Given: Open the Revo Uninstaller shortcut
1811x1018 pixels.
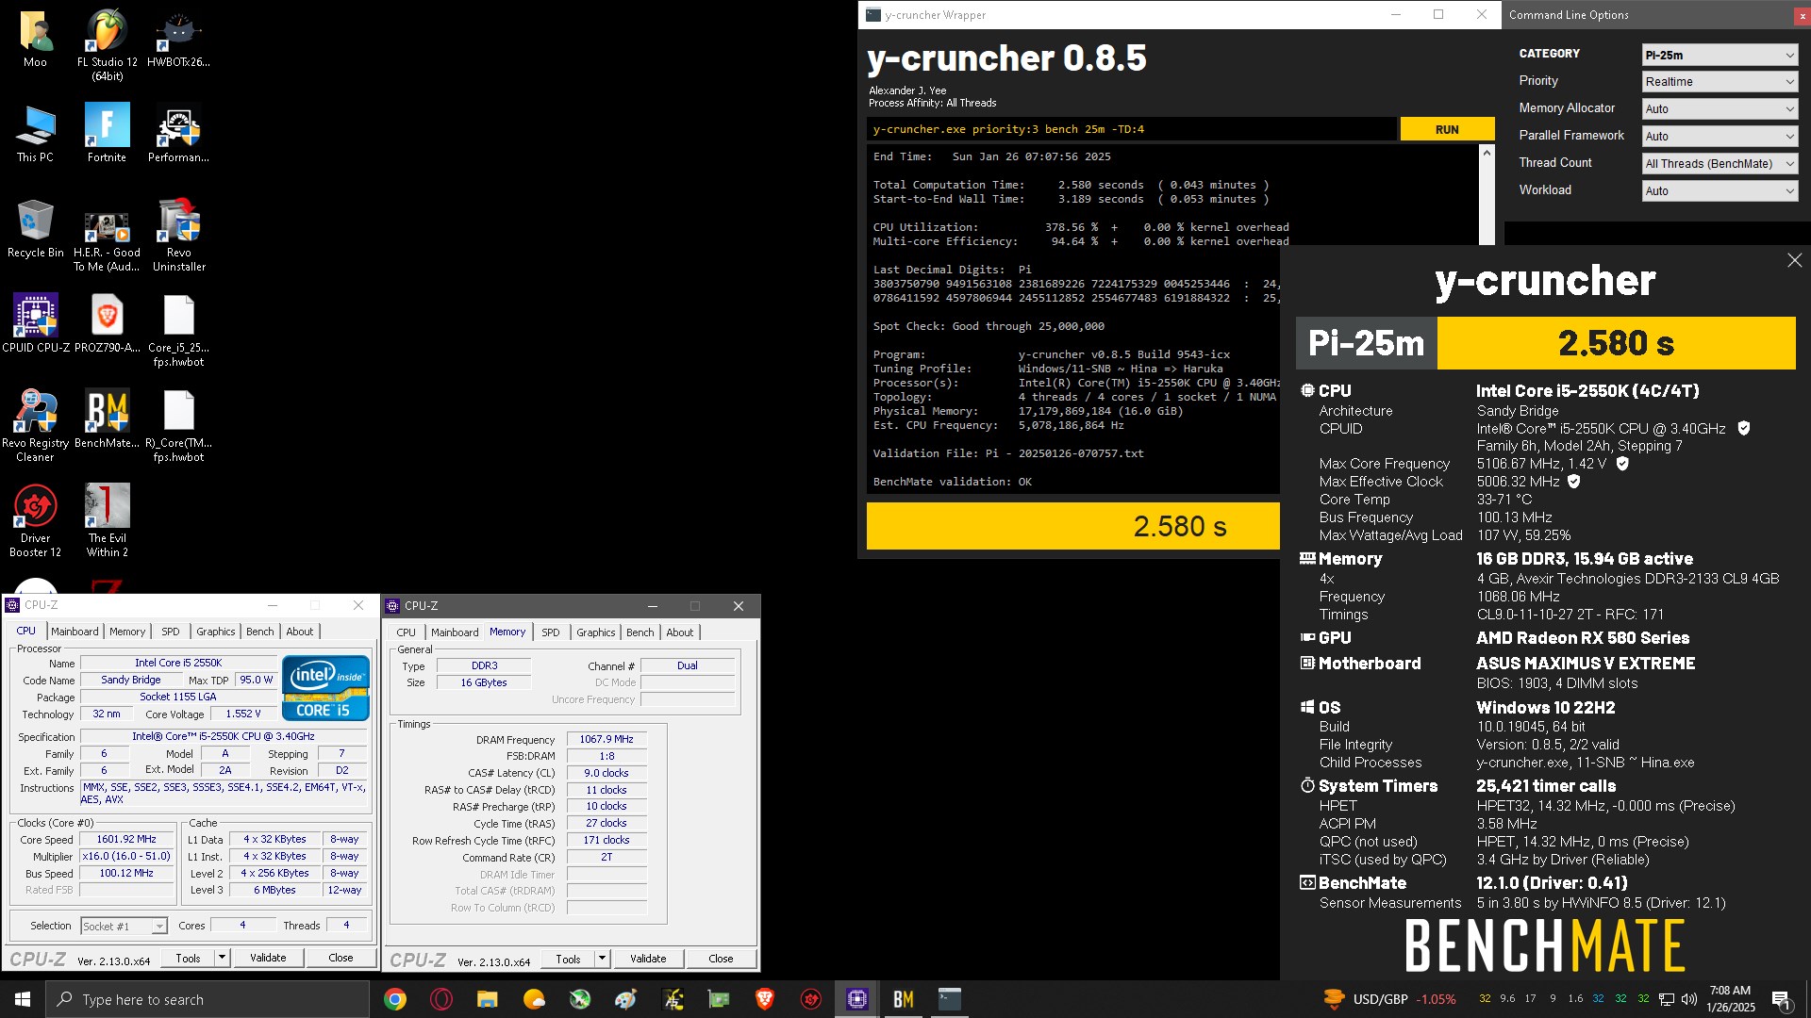Looking at the screenshot, I should [178, 235].
